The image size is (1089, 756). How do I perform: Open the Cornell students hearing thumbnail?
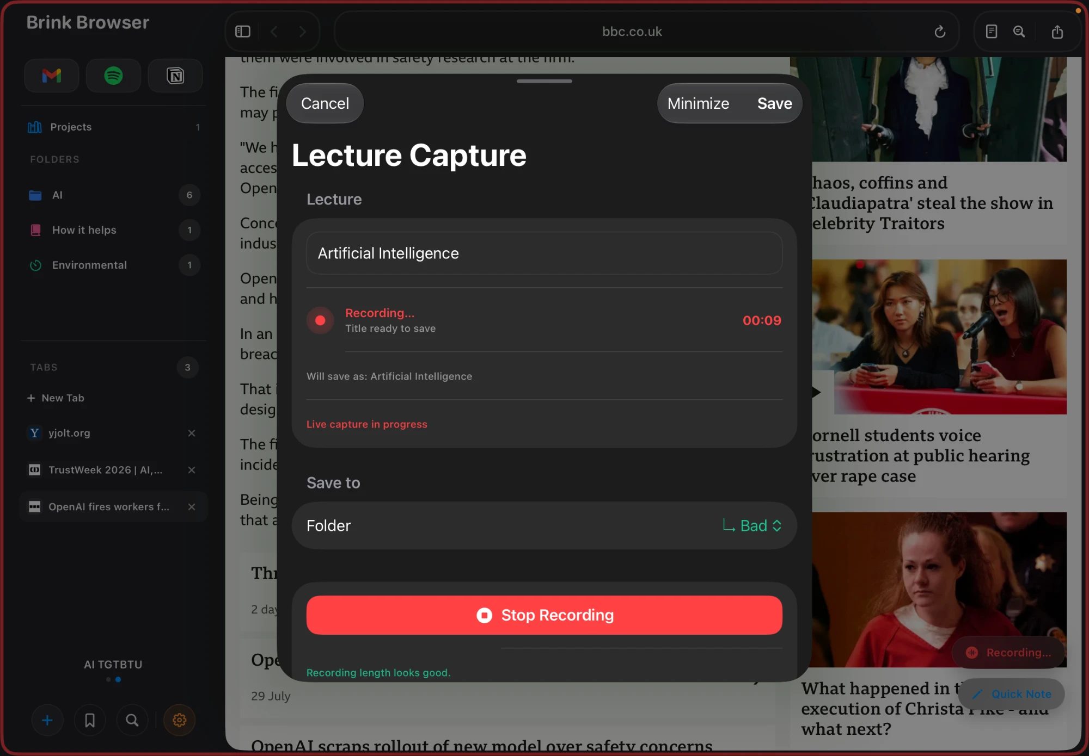pos(939,337)
